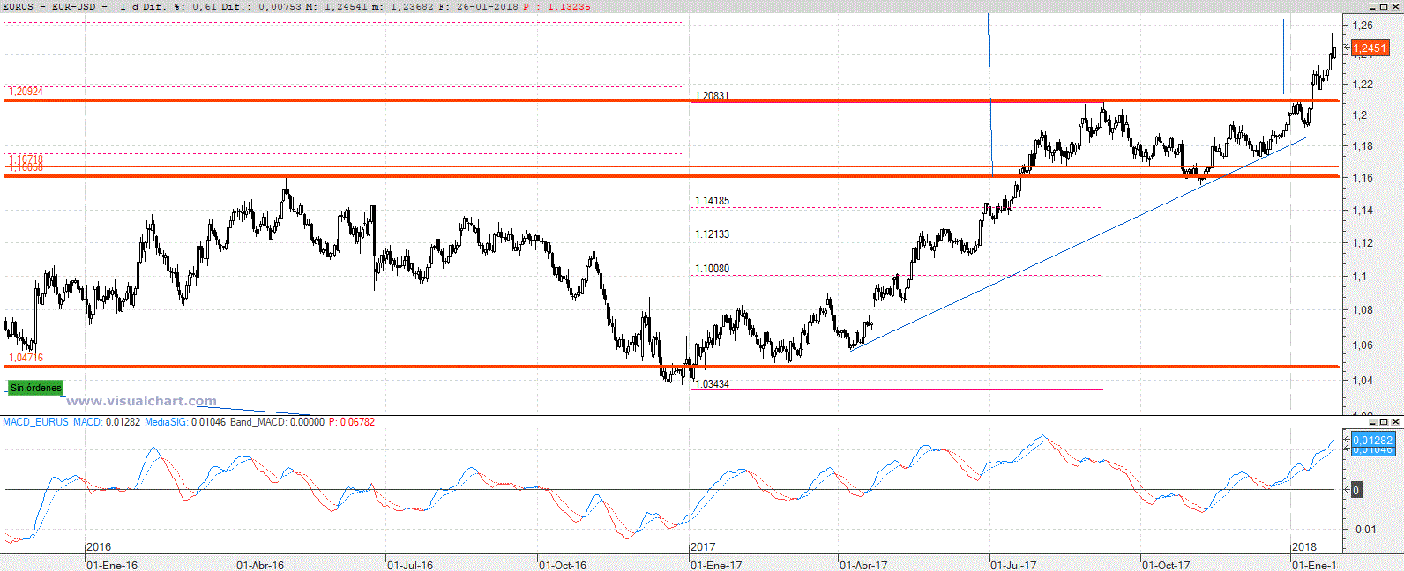This screenshot has height=571, width=1404.
Task: Select the 1.20831 resistance level label
Action: click(x=712, y=95)
